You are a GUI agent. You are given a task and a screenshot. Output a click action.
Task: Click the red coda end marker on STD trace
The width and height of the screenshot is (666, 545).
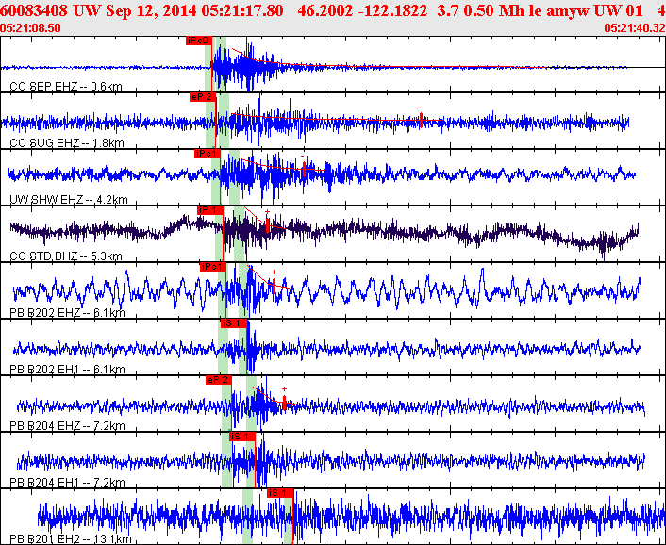[x=267, y=225]
